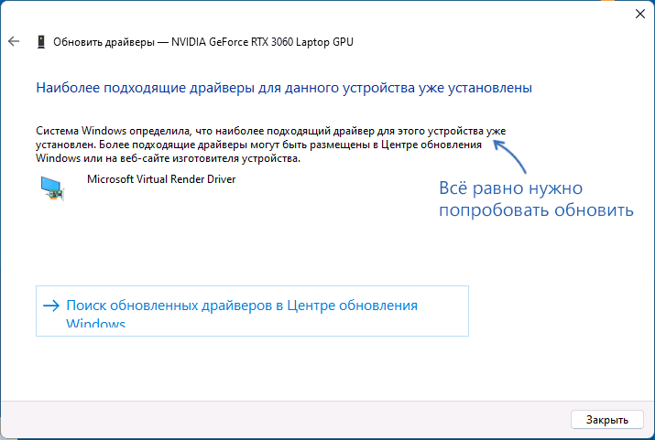Search for updated drivers in Windows Update
655x440 pixels.
tap(252, 311)
